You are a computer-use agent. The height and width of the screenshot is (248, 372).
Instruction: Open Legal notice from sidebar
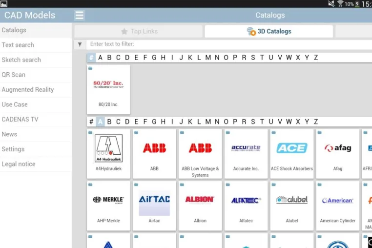pyautogui.click(x=36, y=164)
